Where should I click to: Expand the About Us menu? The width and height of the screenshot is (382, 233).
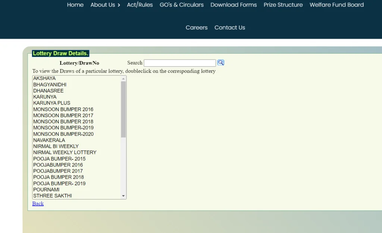click(x=105, y=5)
